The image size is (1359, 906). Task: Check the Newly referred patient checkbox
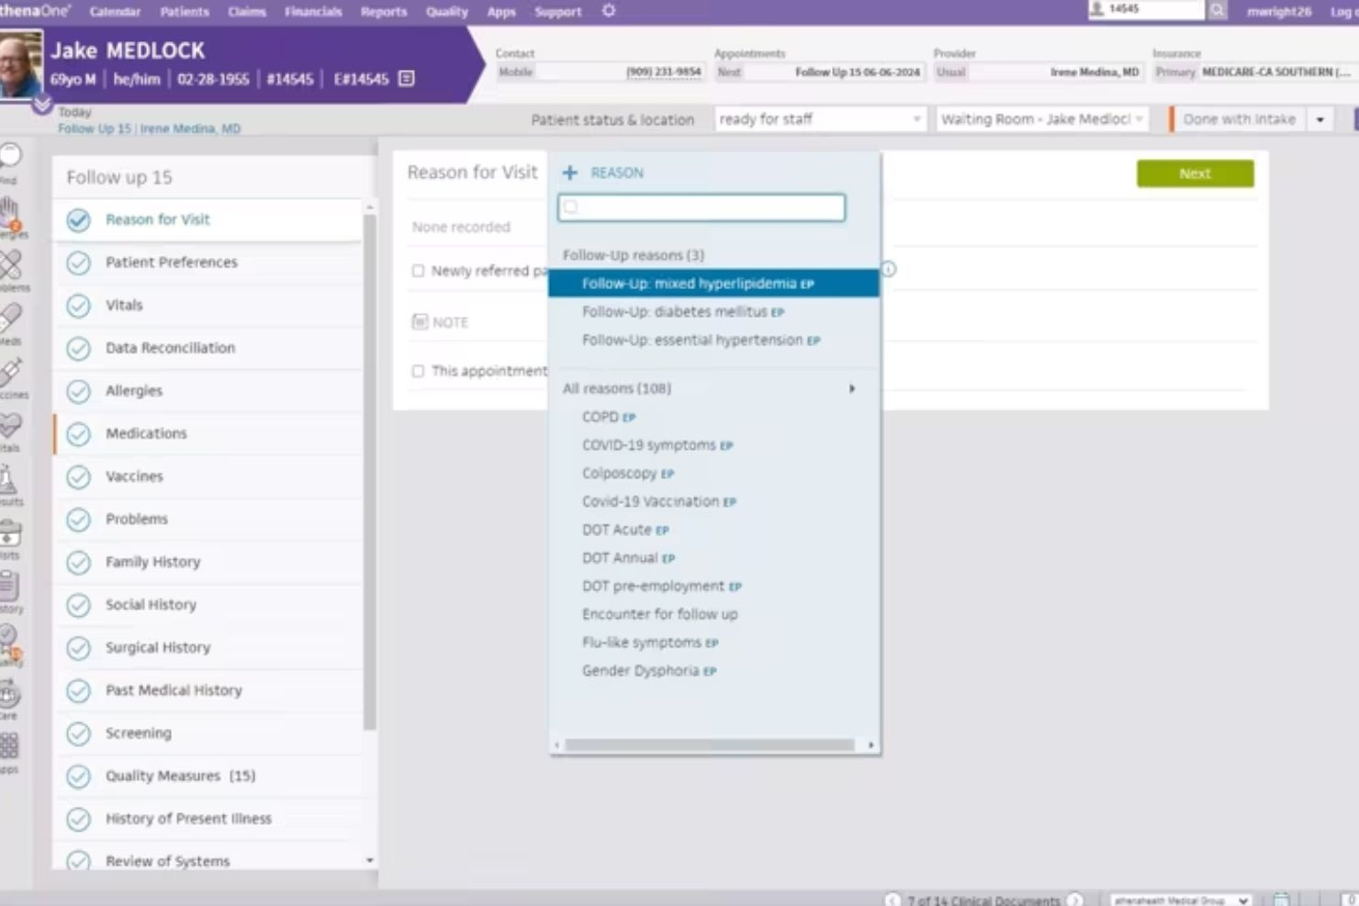[x=418, y=271]
